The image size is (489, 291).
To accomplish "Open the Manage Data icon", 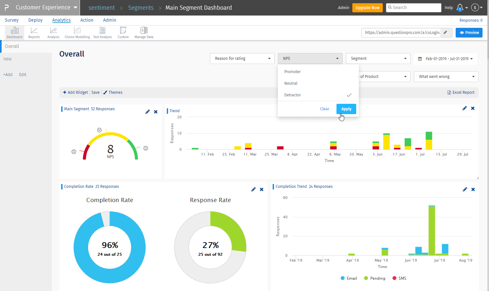I will (x=144, y=33).
